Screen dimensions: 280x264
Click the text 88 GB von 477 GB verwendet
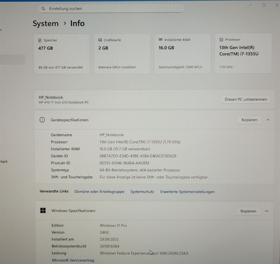click(x=61, y=67)
